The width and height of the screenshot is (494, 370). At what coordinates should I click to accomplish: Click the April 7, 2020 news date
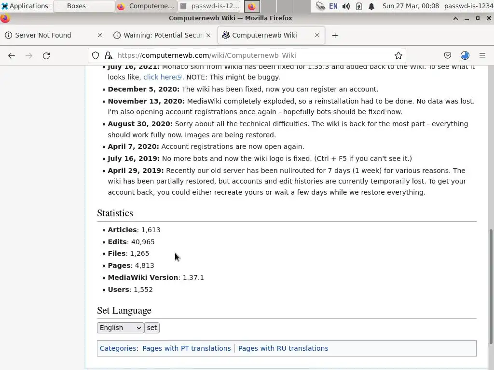(x=134, y=146)
